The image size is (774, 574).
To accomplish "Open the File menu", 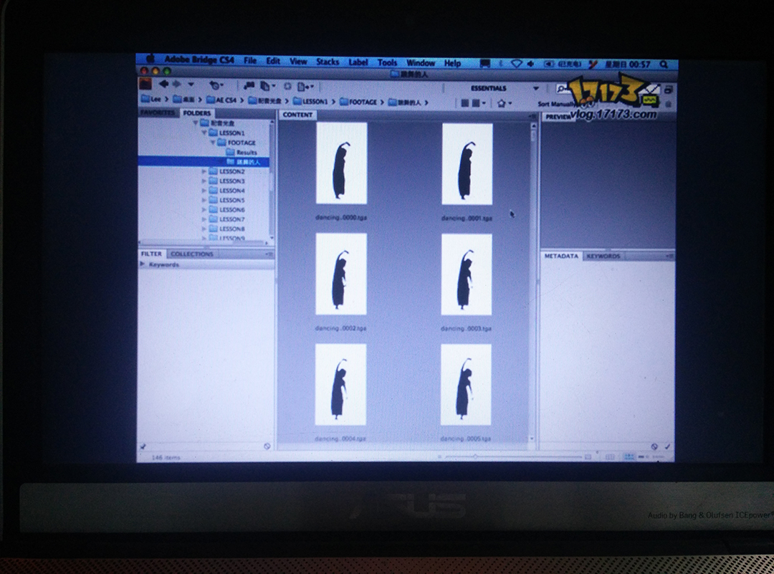I will (250, 60).
